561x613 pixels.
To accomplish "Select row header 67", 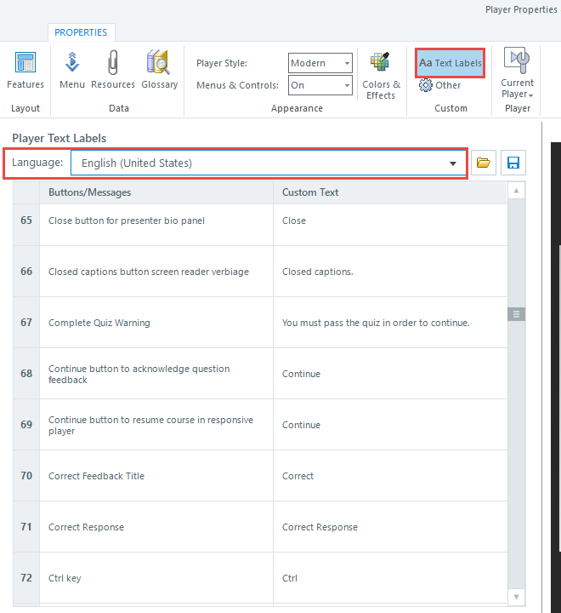I will pos(26,323).
